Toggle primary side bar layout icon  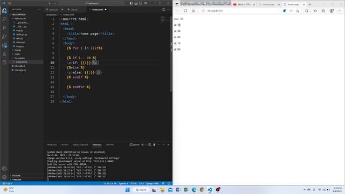click(x=131, y=3)
